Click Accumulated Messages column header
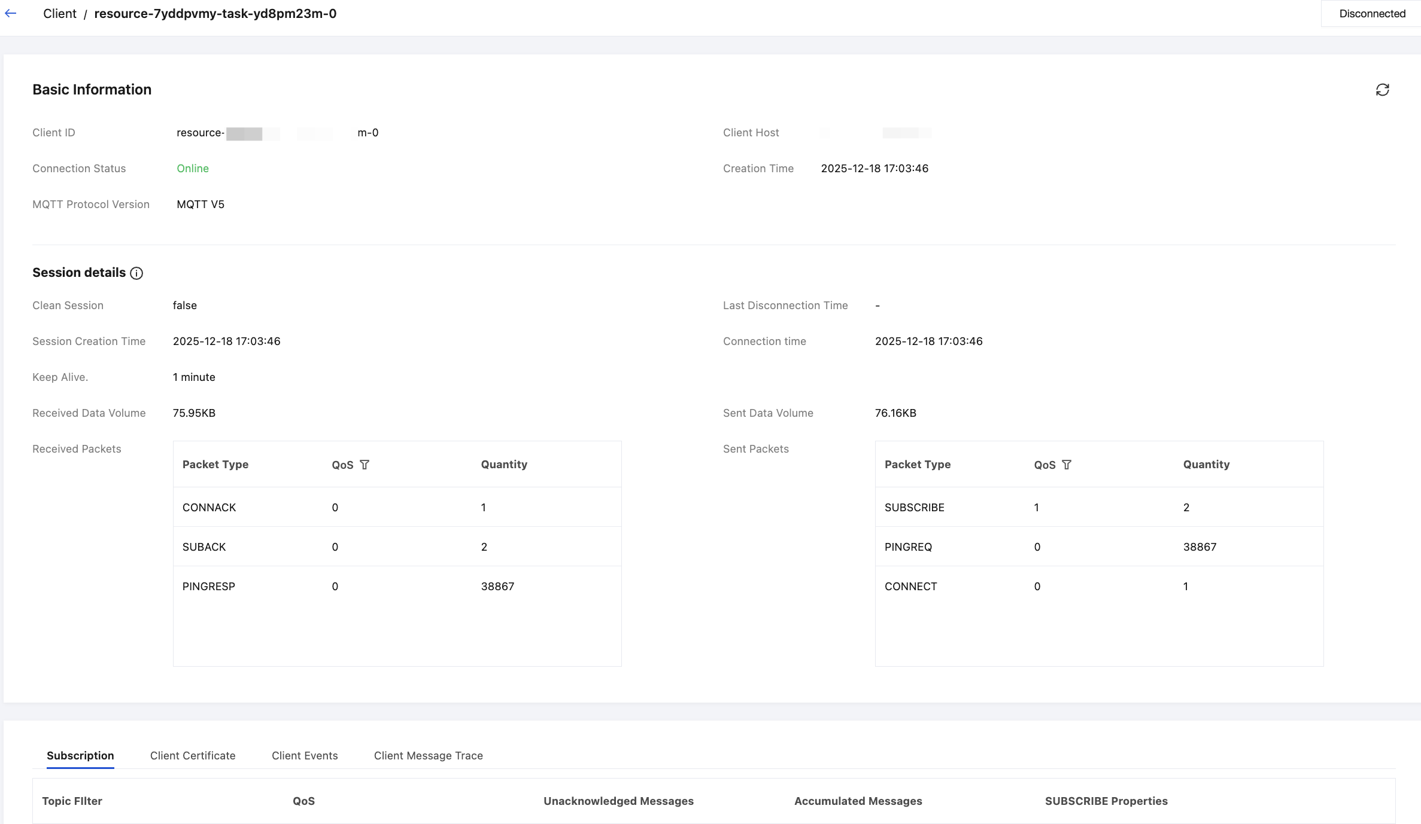1421x824 pixels. click(x=858, y=801)
